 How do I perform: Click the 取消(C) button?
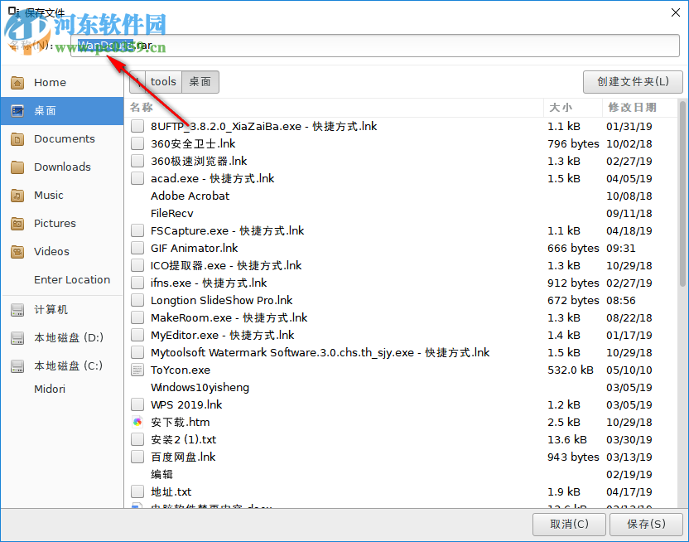(569, 524)
